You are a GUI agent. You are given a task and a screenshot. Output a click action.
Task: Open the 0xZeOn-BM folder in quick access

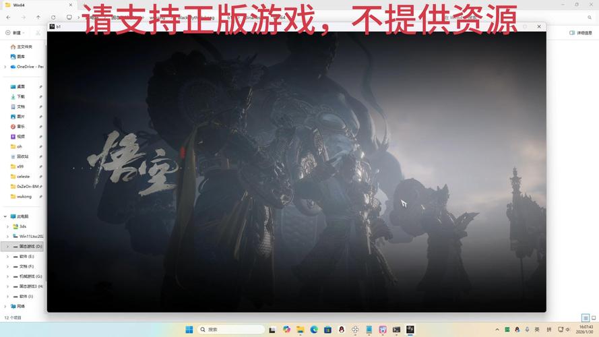(24, 187)
